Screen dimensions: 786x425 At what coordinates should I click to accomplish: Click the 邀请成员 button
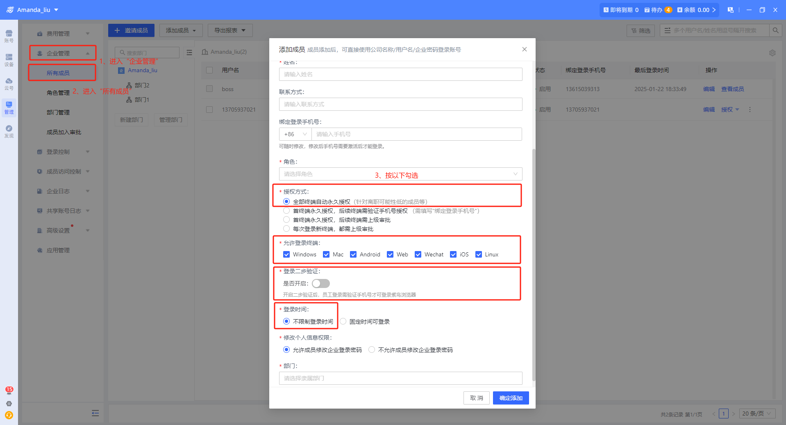(131, 30)
